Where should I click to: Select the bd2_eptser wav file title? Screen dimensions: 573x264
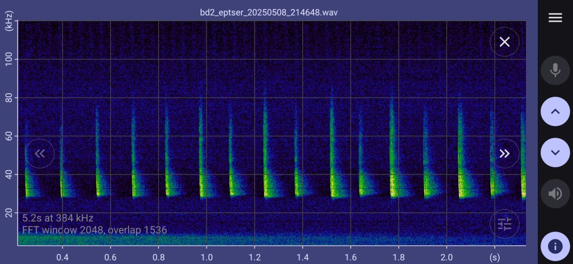coord(269,12)
